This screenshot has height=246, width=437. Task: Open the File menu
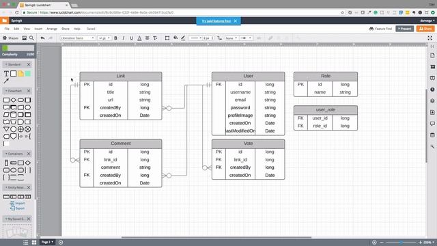tap(7, 29)
